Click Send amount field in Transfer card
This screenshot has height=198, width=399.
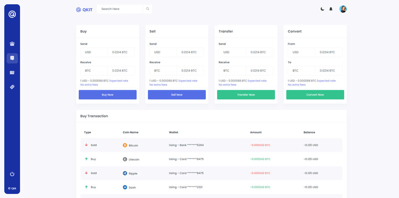coord(259,52)
